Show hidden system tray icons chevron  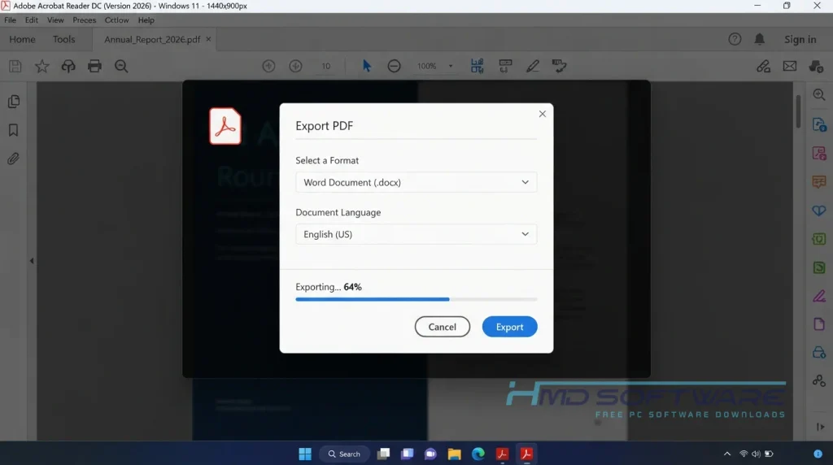pos(727,454)
